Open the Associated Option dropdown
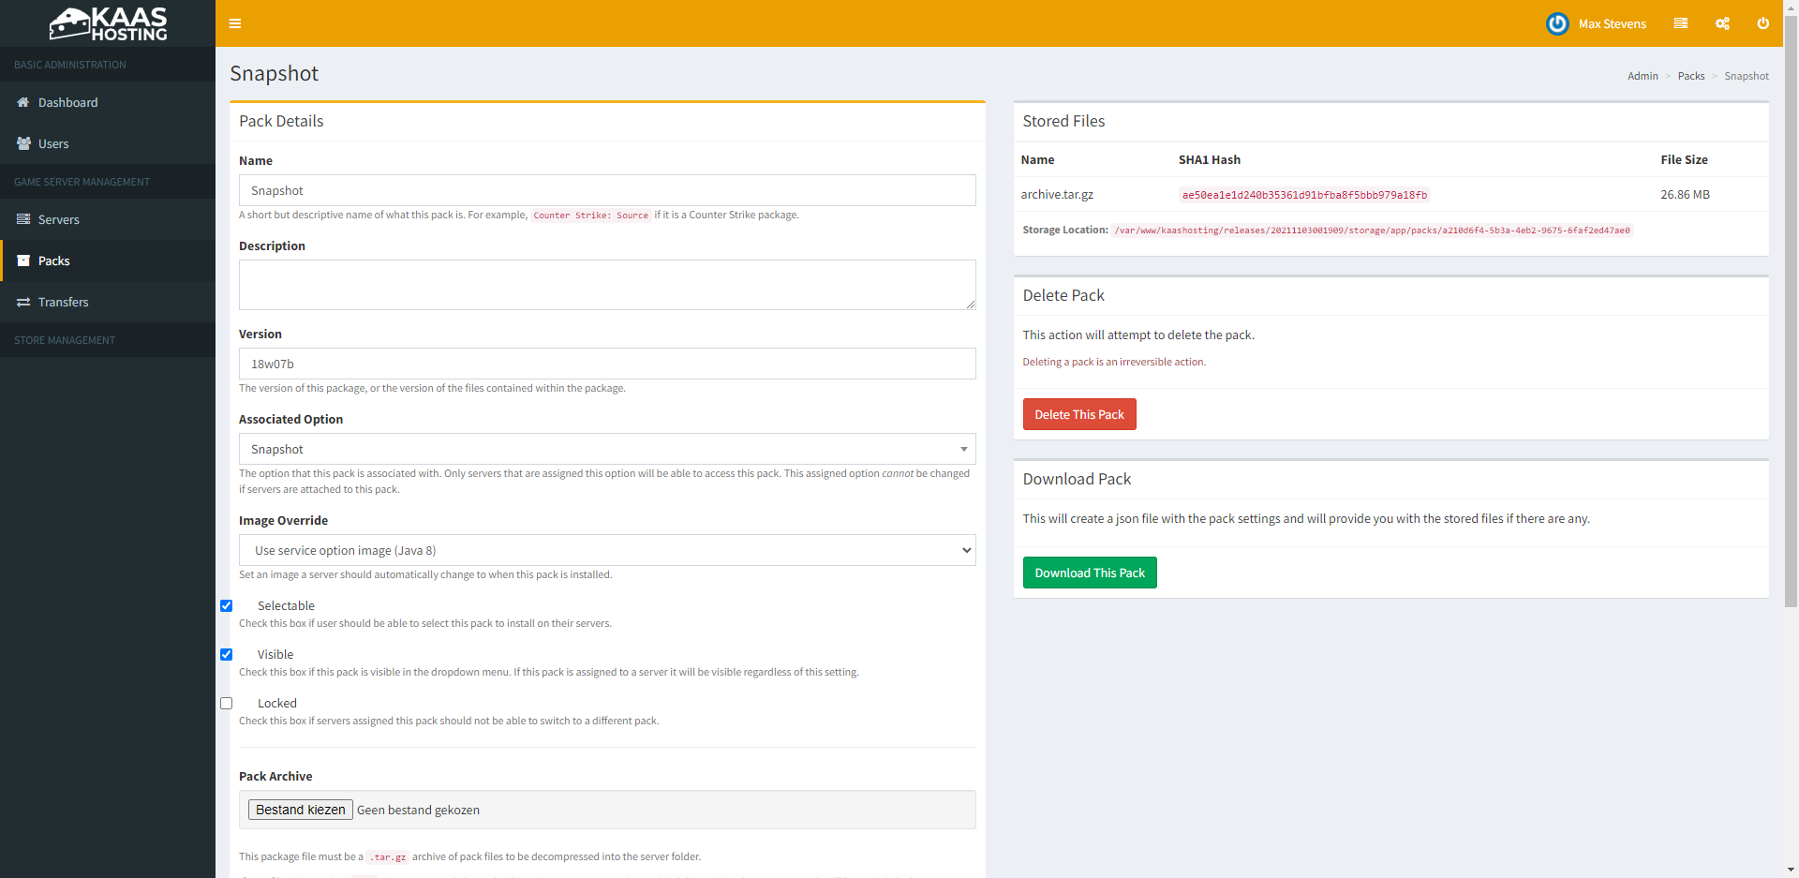 point(606,449)
